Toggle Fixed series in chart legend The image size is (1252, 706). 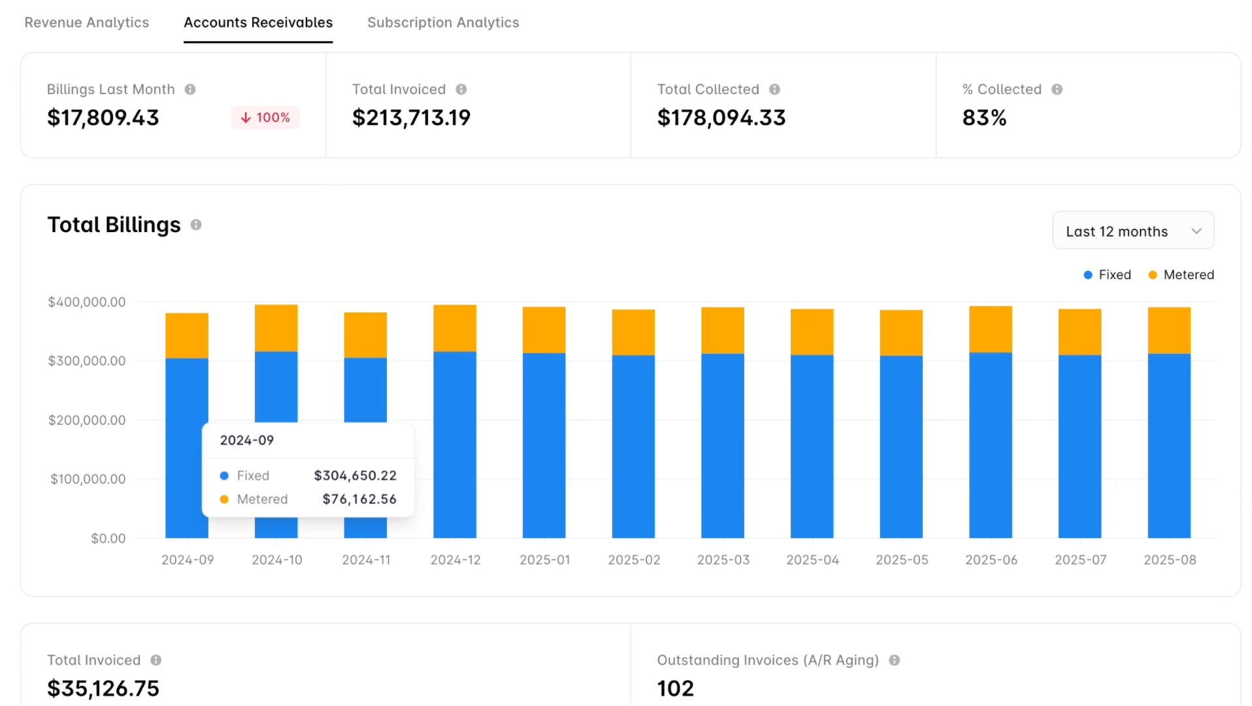1107,275
